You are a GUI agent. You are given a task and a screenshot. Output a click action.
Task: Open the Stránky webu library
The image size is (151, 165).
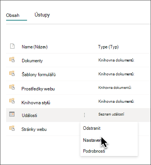click(x=34, y=129)
